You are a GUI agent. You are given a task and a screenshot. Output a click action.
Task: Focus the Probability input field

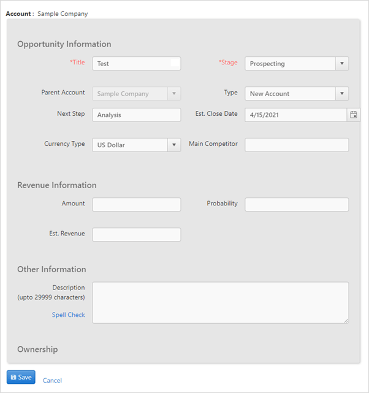click(x=297, y=205)
